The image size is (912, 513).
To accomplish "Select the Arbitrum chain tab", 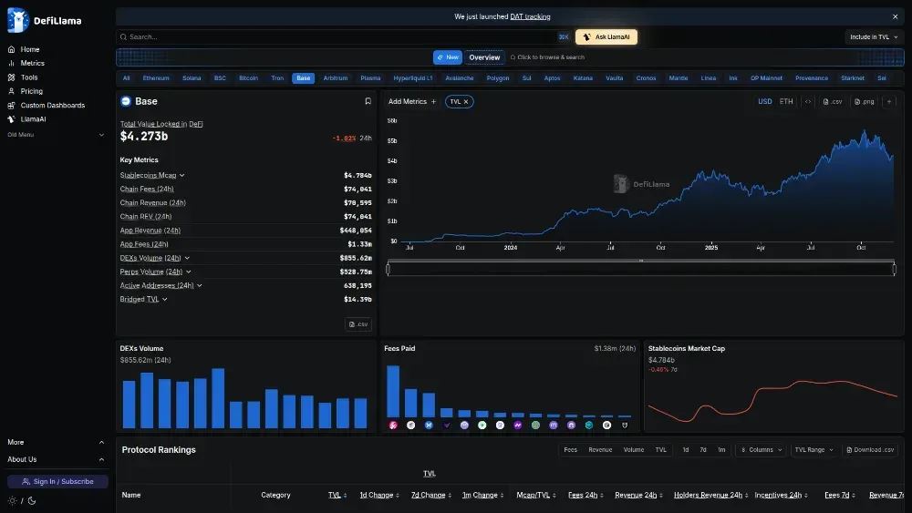I will 335,77.
